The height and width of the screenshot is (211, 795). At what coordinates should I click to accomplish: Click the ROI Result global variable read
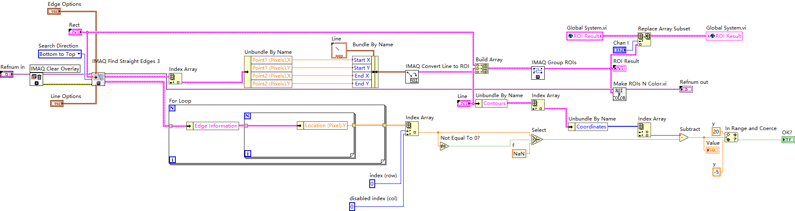(585, 36)
